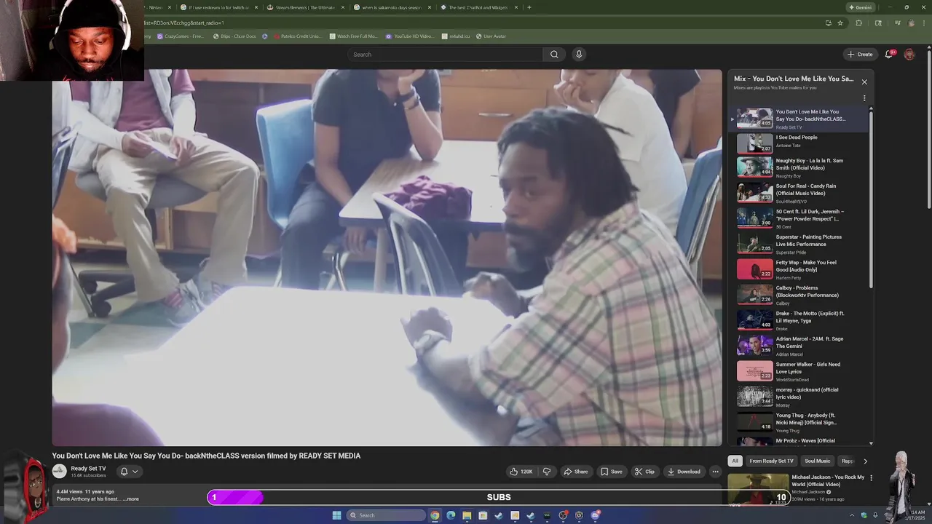This screenshot has height=524, width=932.
Task: Play 50 Cent Power Powder Respect
Action: pos(799,218)
